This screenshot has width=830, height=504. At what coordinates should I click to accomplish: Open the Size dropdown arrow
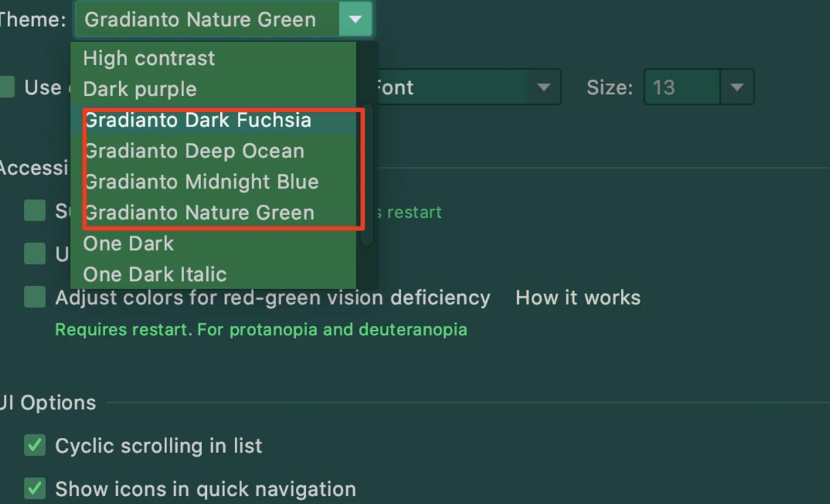point(737,87)
